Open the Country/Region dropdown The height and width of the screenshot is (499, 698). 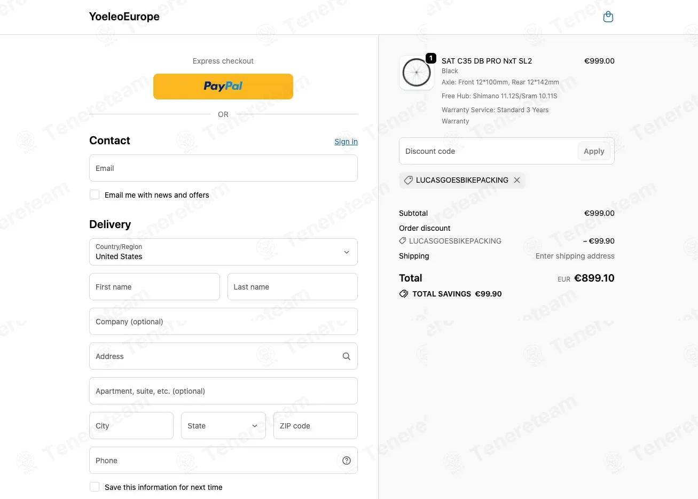coord(223,252)
